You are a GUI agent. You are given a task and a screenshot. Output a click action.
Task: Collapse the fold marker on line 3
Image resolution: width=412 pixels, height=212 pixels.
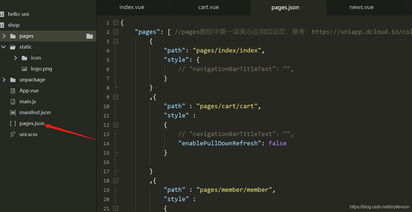pyautogui.click(x=116, y=41)
